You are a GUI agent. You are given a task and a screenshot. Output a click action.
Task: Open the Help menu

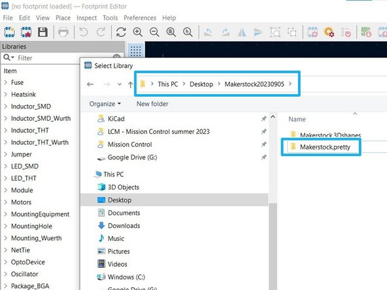tap(169, 18)
